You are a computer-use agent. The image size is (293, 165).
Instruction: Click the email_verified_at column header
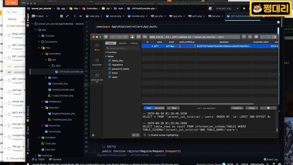pyautogui.click(x=187, y=42)
